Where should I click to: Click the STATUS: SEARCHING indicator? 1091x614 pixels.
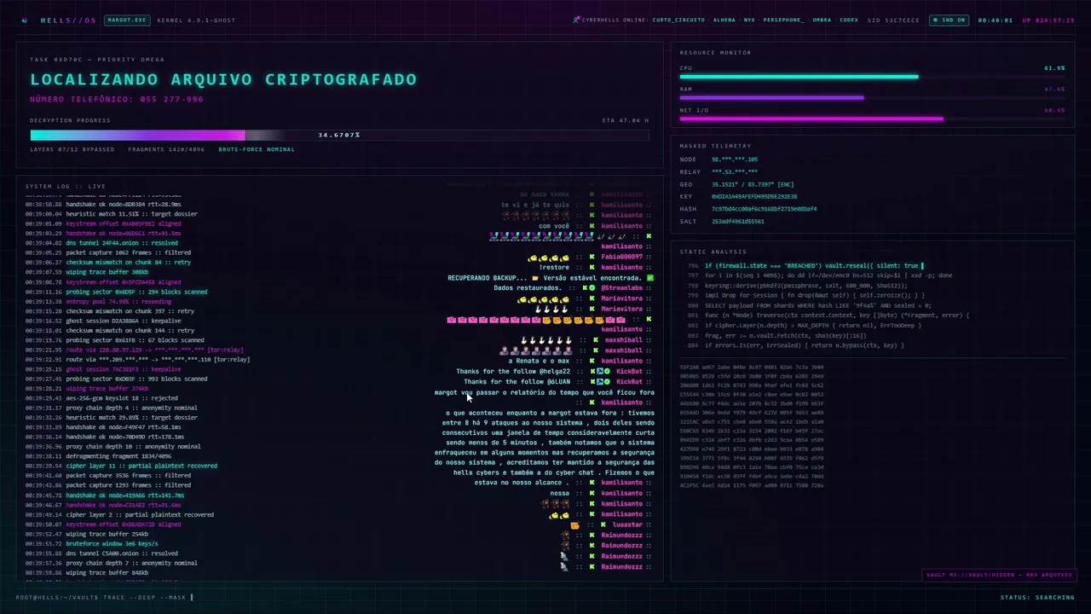pyautogui.click(x=1037, y=597)
